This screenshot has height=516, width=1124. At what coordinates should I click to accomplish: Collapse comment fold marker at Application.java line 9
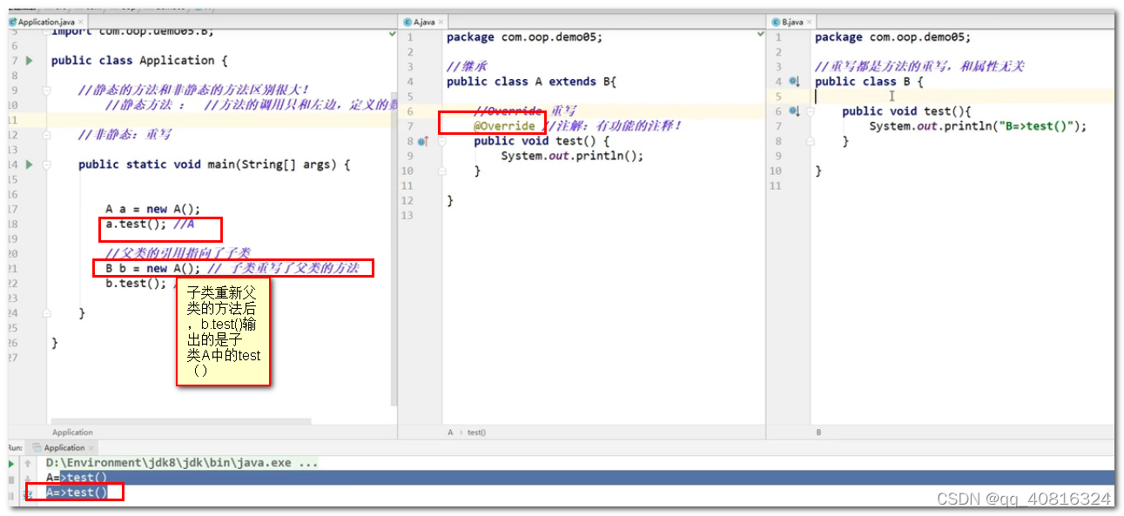[x=47, y=90]
